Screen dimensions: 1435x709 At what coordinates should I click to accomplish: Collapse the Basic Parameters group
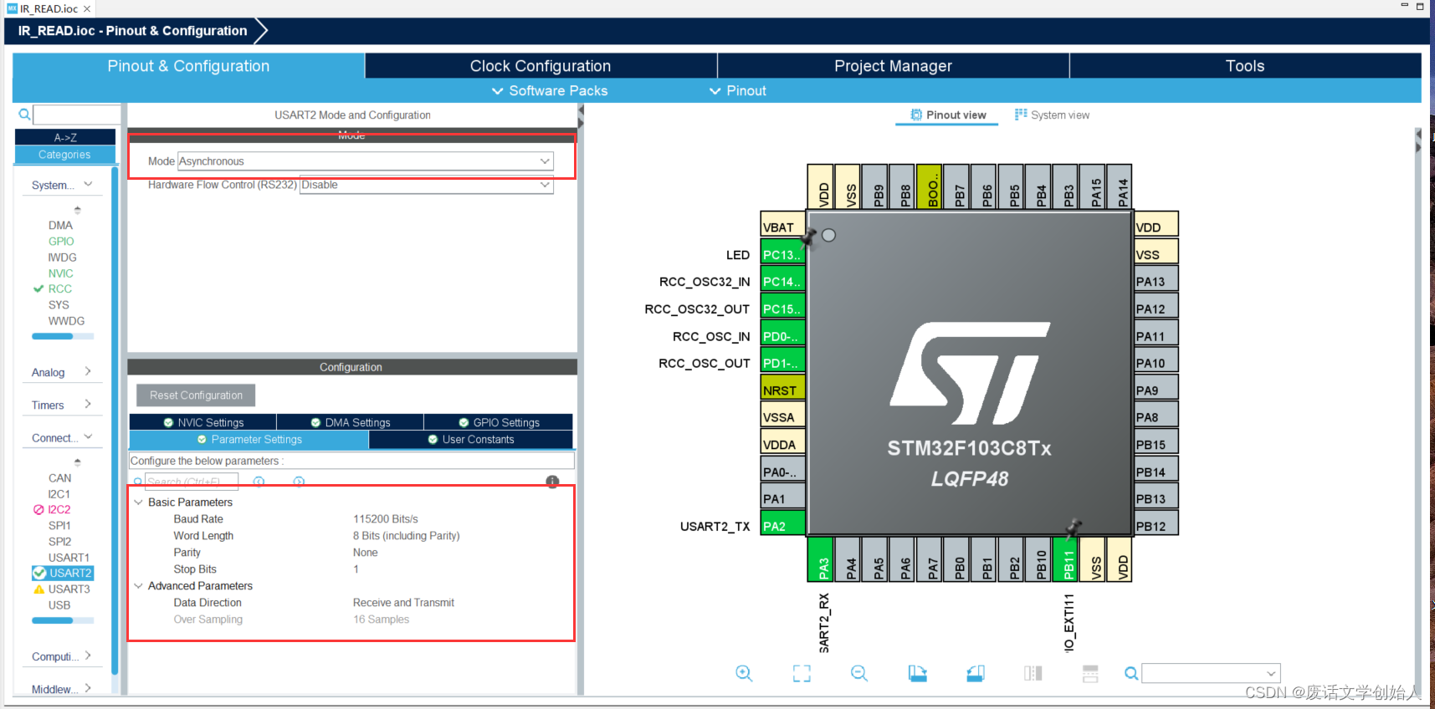[138, 502]
